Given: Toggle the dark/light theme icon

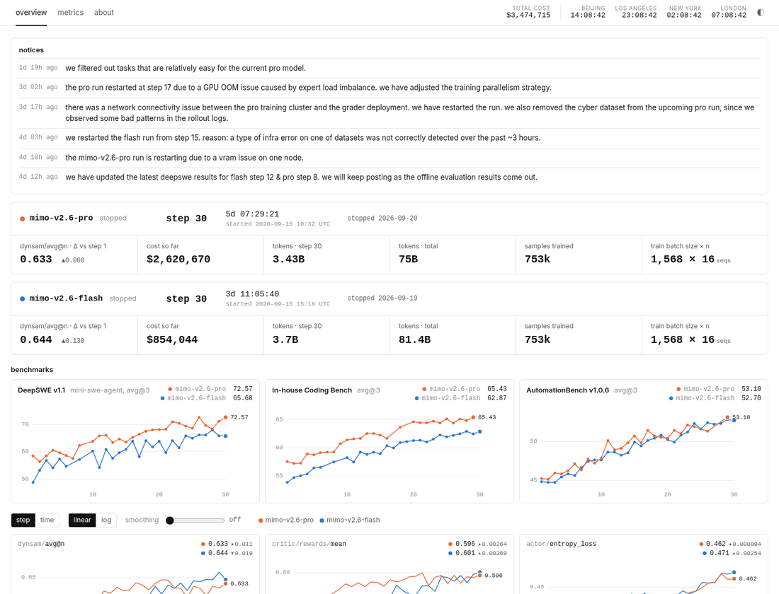Looking at the screenshot, I should (760, 13).
